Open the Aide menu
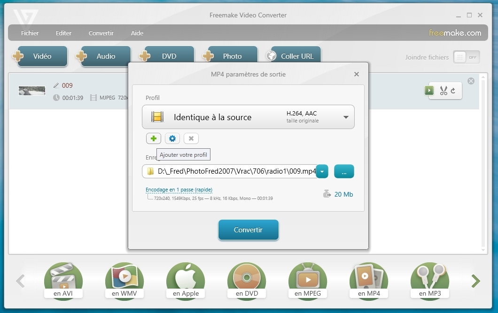The height and width of the screenshot is (313, 498). click(137, 33)
